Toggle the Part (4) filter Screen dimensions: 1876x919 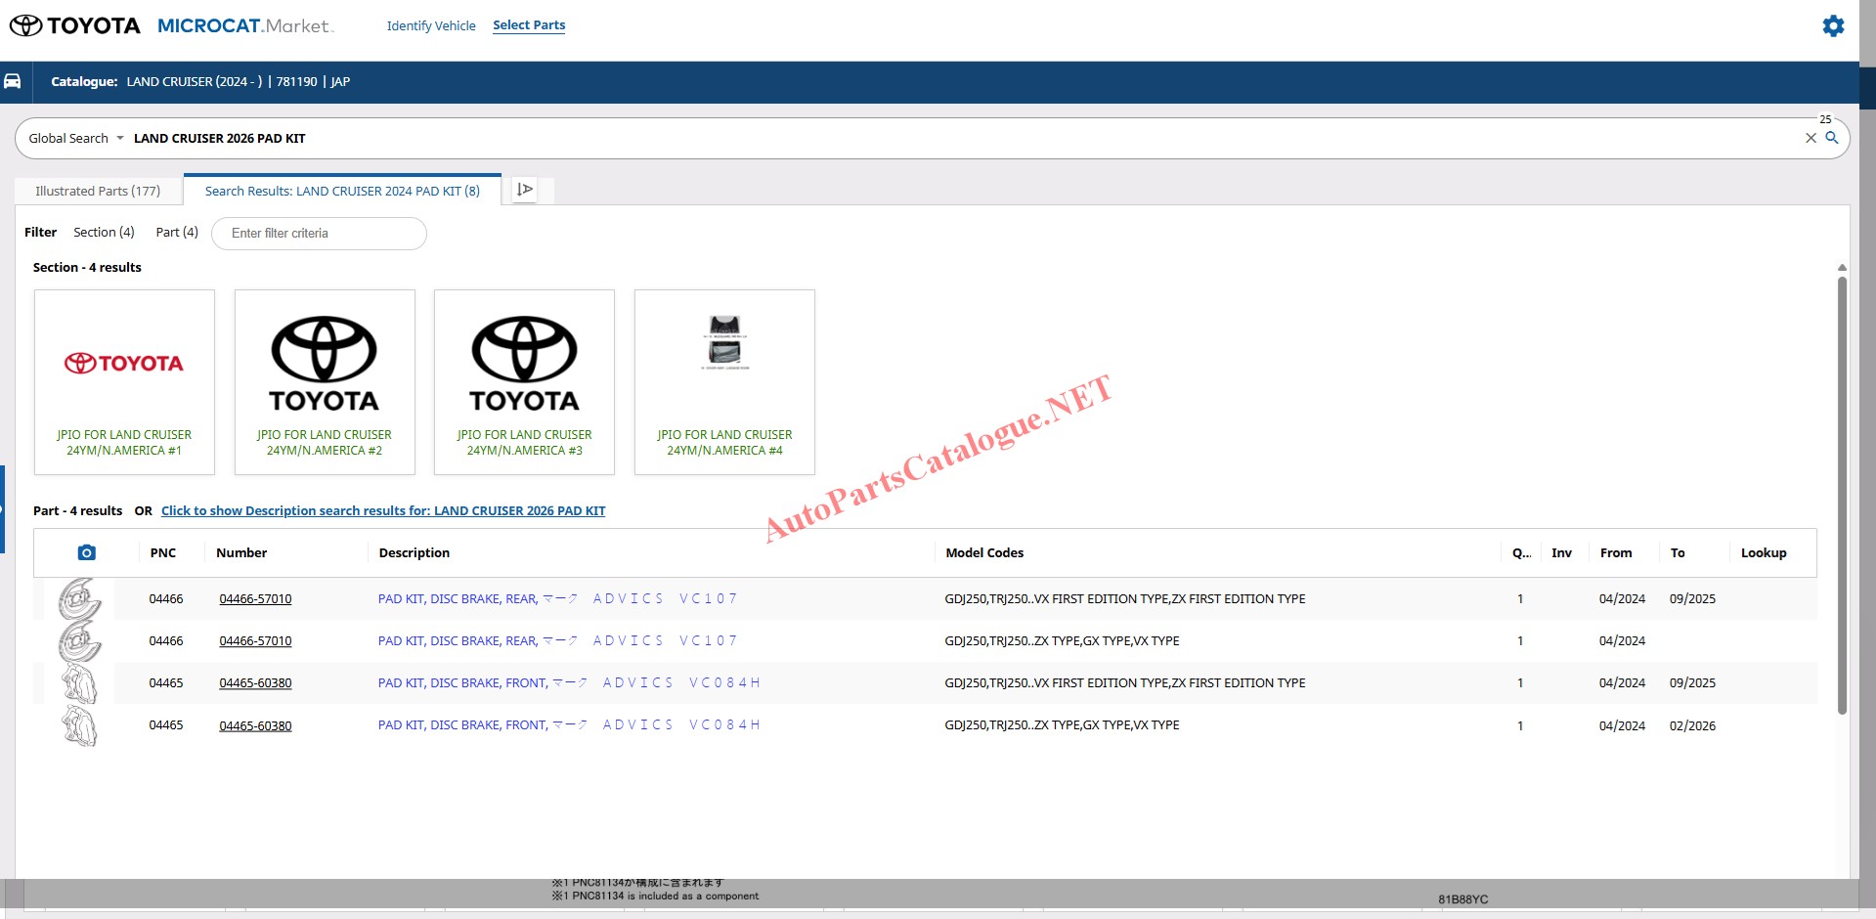point(177,233)
